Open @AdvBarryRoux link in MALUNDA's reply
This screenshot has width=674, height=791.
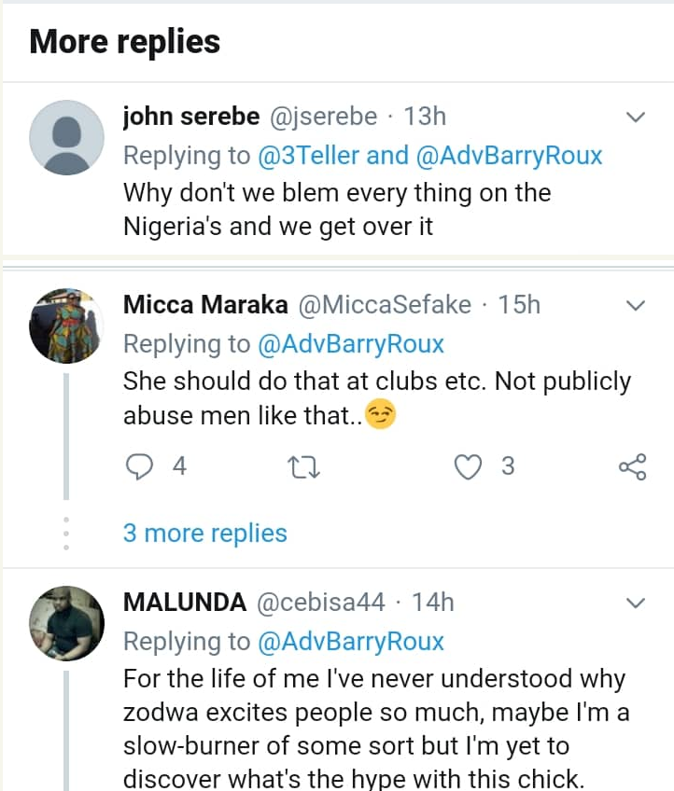click(350, 641)
